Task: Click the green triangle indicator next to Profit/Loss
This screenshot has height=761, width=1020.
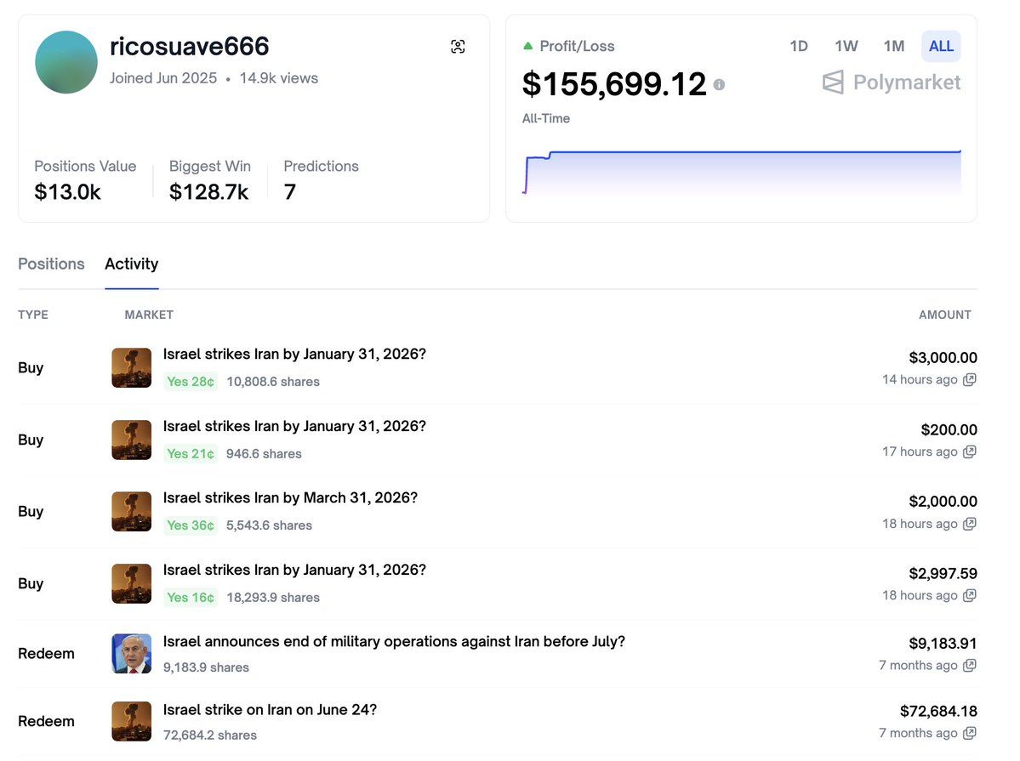Action: [528, 45]
